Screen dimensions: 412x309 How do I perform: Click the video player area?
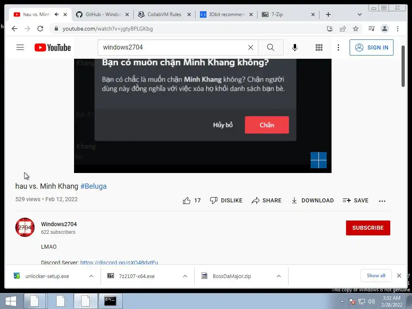coord(203,115)
